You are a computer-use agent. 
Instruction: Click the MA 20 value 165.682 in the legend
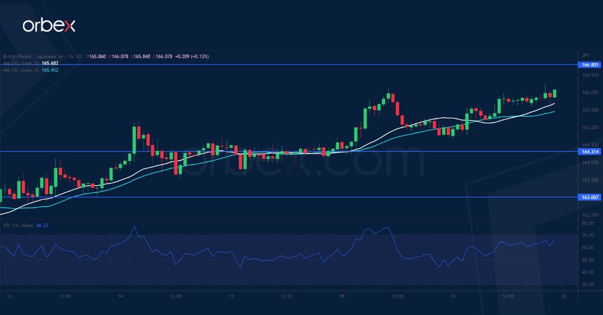pyautogui.click(x=49, y=63)
